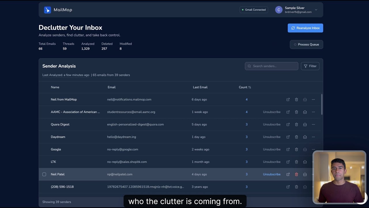Screen dimensions: 369x208
Task: Click the Sample Silver avatar circle
Action: coord(279,10)
